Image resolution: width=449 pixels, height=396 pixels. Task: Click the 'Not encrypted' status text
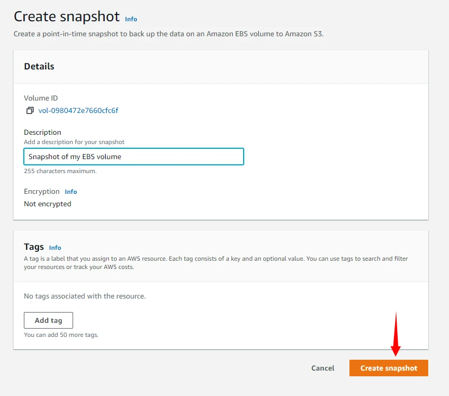[x=48, y=204]
